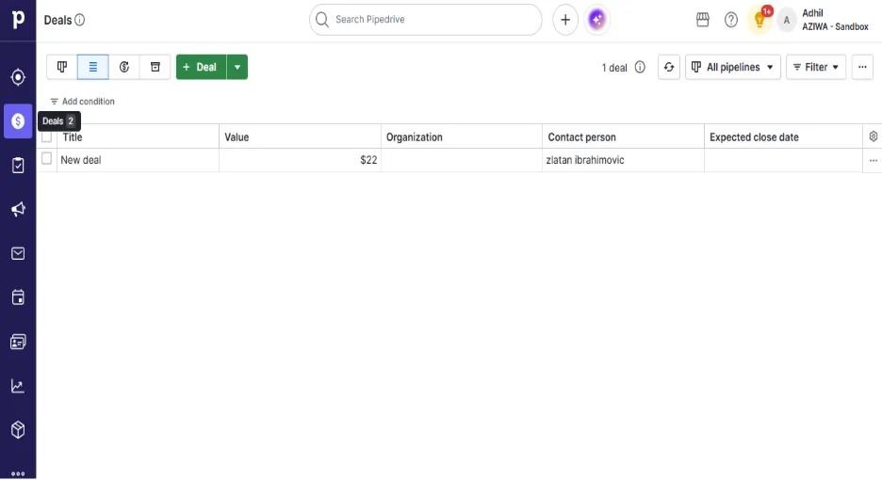
Task: Sort by Expected close date header
Action: tap(783, 137)
